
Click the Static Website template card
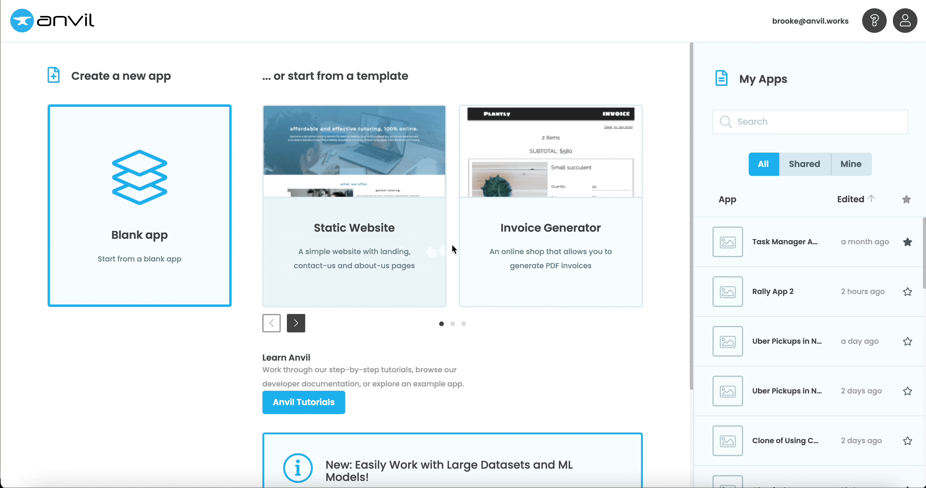pyautogui.click(x=354, y=206)
